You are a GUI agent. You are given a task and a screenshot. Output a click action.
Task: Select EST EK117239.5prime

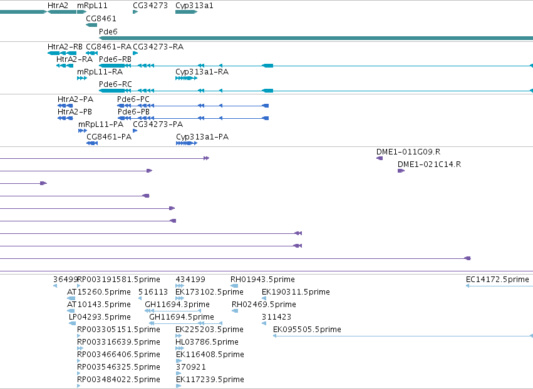coord(210,380)
